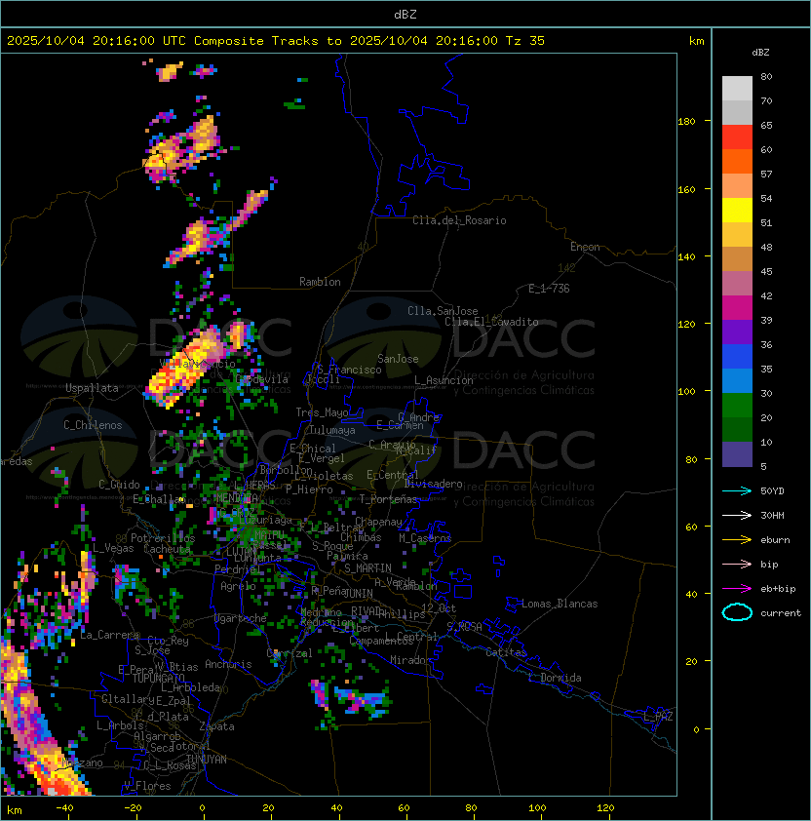Pick the purple 36–39 dBZ swatch

point(737,332)
